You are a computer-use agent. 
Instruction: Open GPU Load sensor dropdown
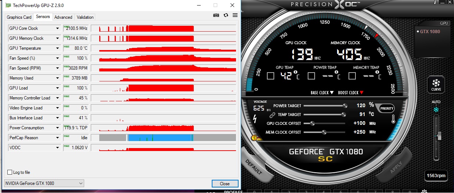click(57, 88)
